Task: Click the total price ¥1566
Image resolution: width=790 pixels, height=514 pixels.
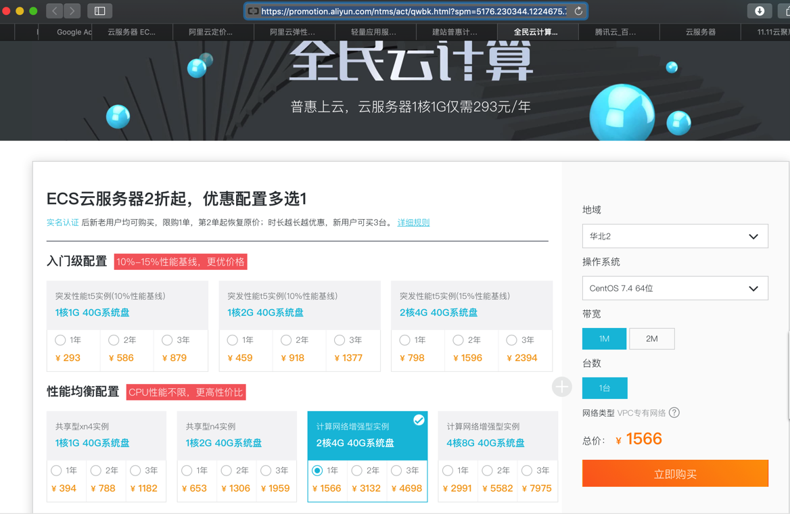Action: coord(639,439)
